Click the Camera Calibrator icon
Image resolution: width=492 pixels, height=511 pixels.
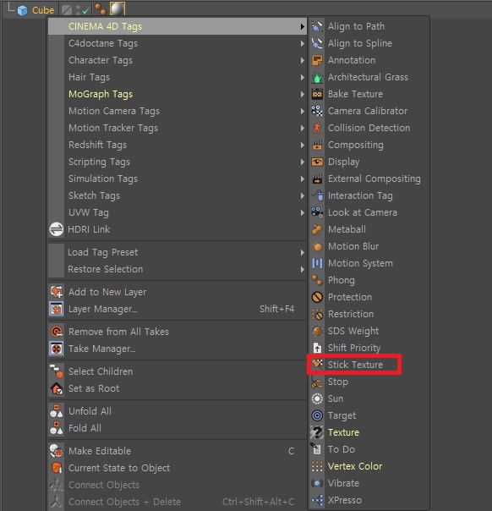pyautogui.click(x=317, y=111)
